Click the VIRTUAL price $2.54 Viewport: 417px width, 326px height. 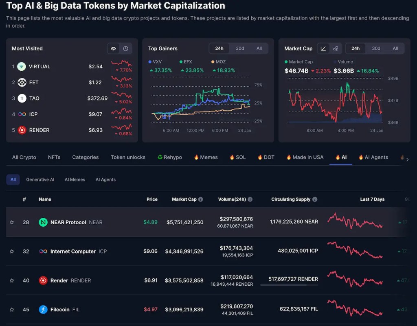(x=95, y=66)
